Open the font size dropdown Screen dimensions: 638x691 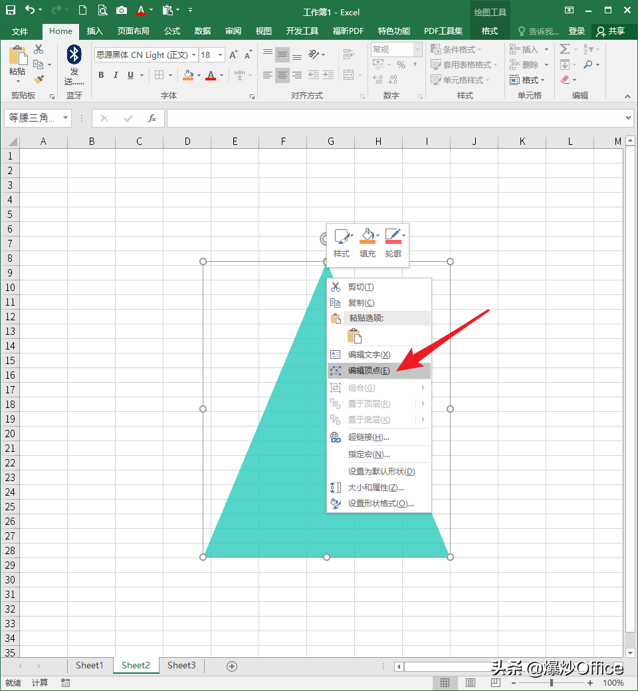point(220,54)
